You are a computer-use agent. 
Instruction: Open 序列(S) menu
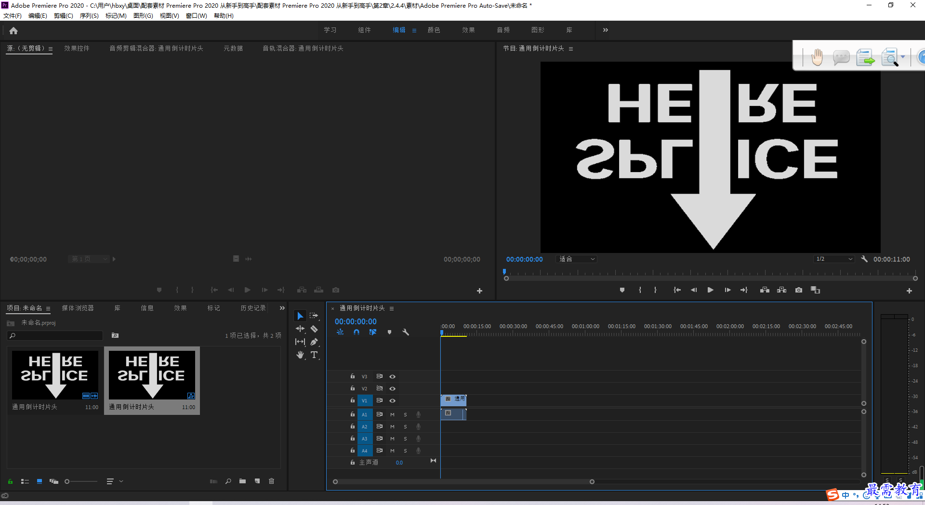tap(89, 16)
